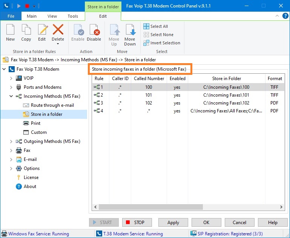
Task: Click folder path C:\Incoming Faxes\101
Action: [226, 95]
